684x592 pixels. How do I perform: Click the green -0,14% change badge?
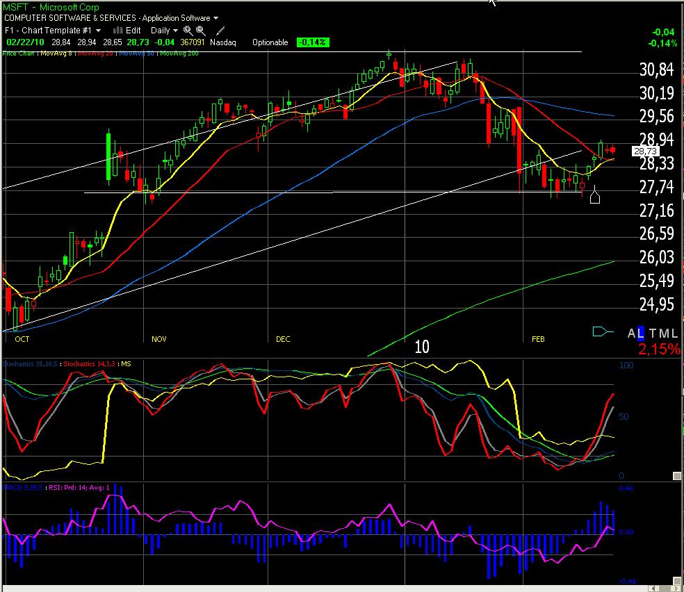(x=313, y=42)
